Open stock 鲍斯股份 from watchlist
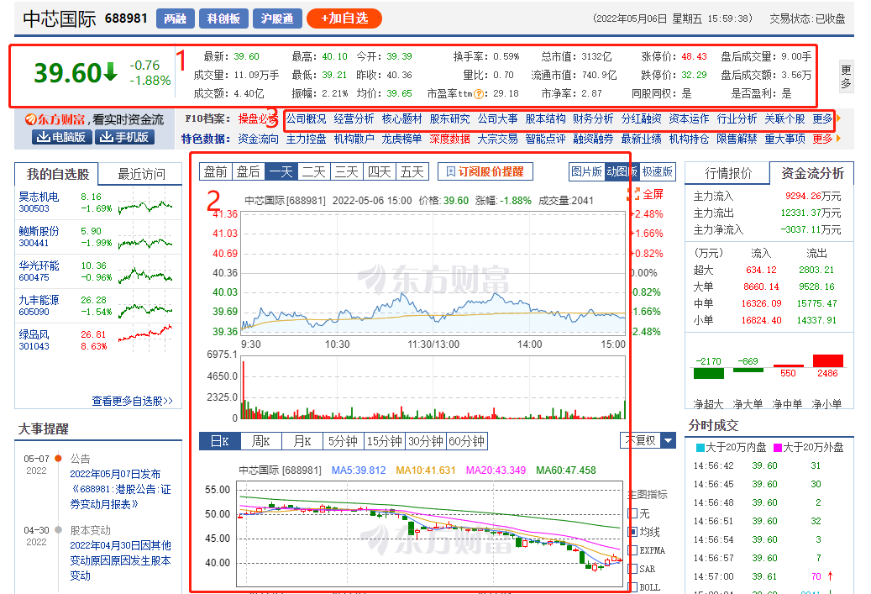This screenshot has height=594, width=871. 39,230
